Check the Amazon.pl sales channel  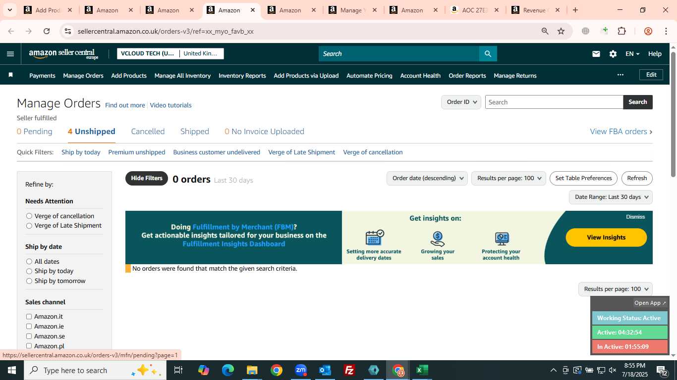click(29, 346)
